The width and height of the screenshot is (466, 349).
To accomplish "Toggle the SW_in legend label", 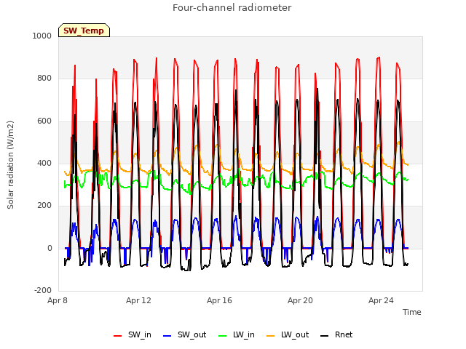I will pyautogui.click(x=140, y=334).
